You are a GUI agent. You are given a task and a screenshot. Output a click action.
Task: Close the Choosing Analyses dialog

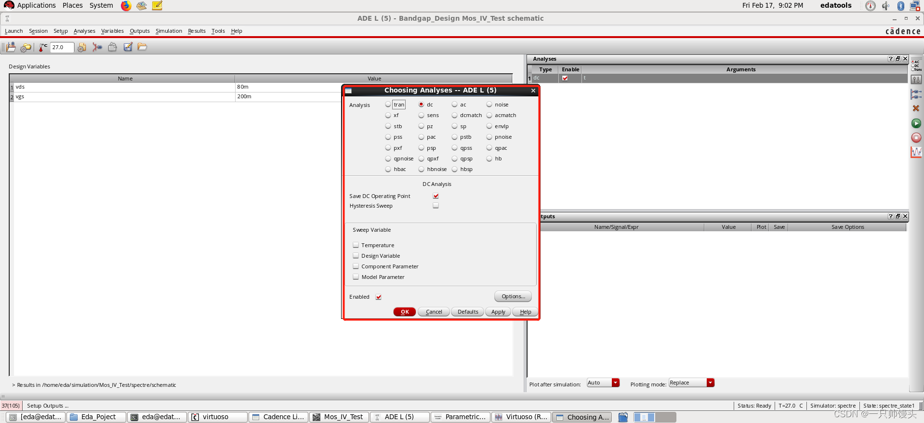[x=533, y=91]
